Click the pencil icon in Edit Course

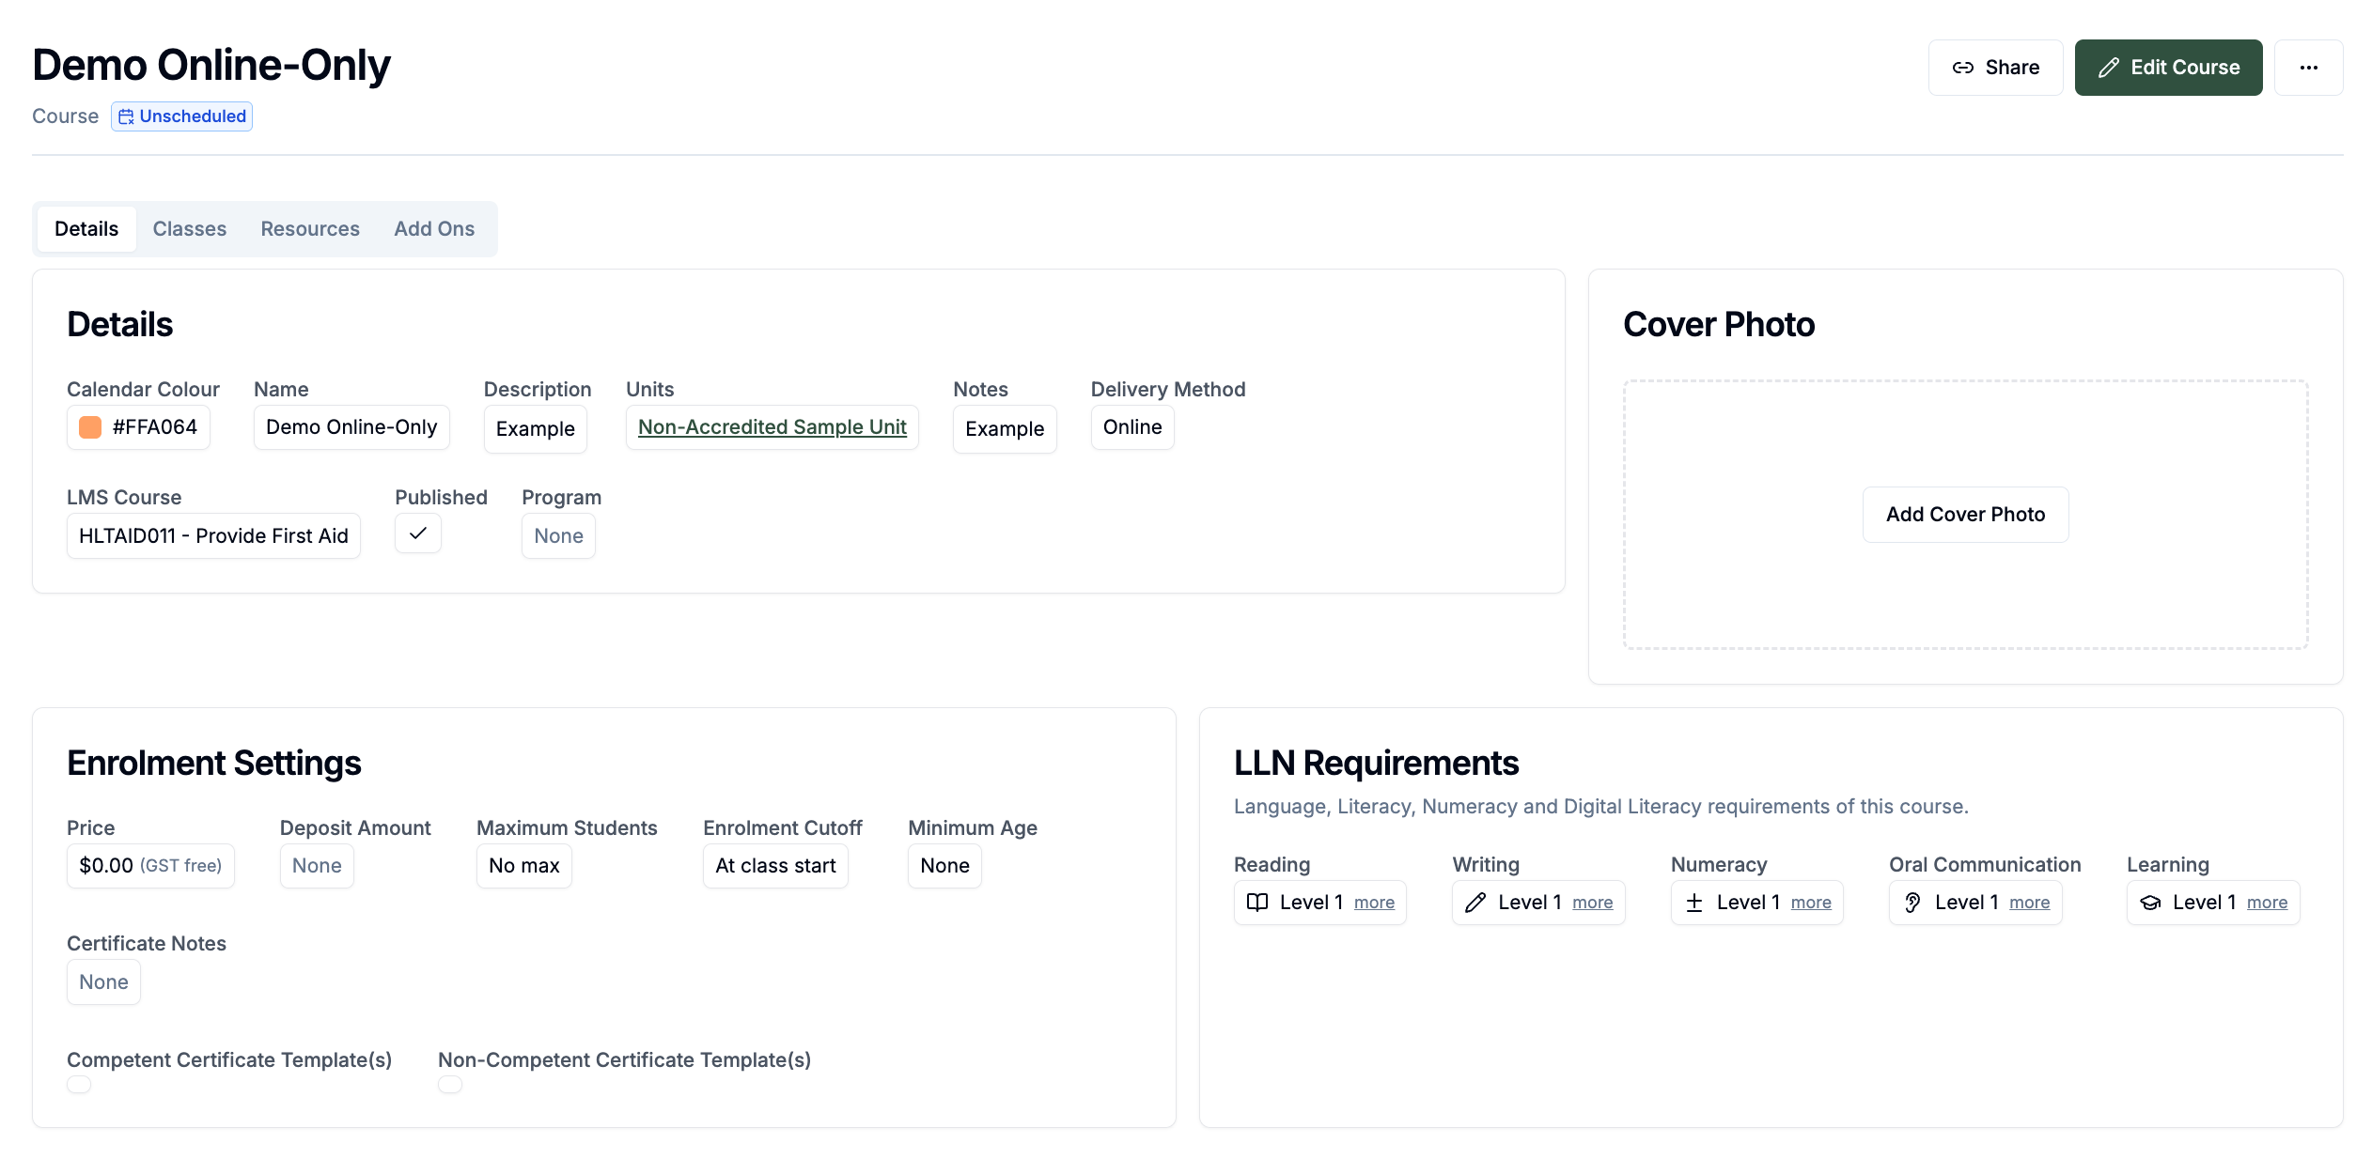2109,68
